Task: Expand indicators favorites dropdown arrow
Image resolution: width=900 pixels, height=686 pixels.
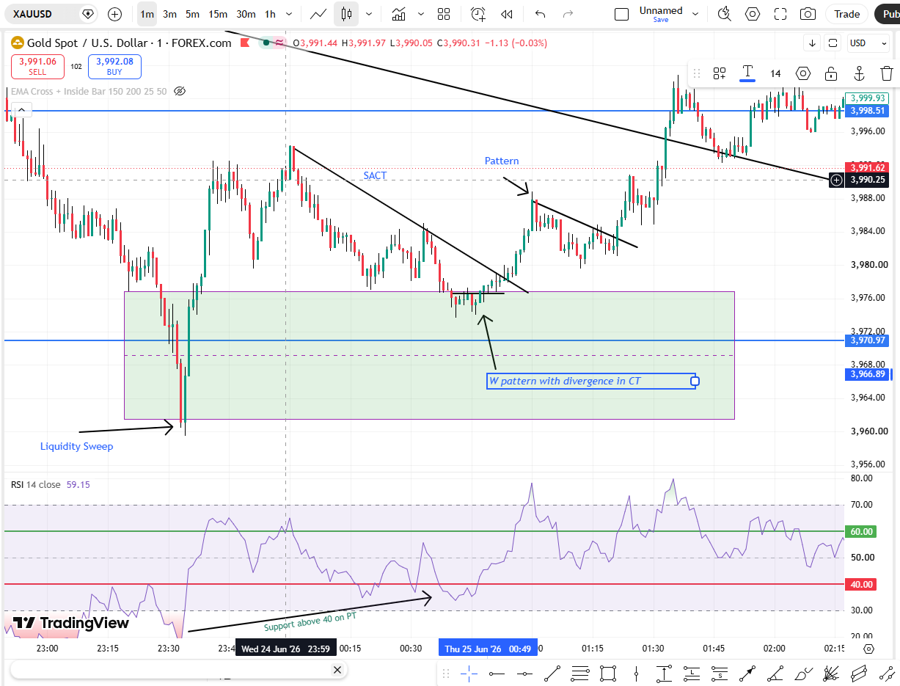Action: coord(421,14)
